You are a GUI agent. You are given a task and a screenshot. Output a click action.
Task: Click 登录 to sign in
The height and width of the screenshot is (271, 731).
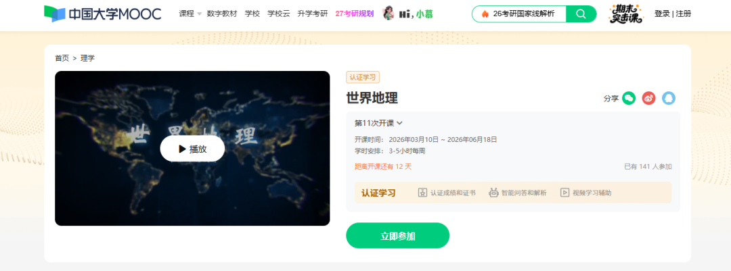tap(661, 14)
